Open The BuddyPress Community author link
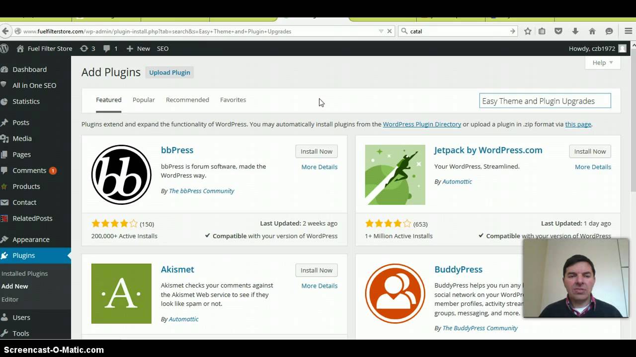Viewport: 636px width, 357px height. tap(480, 328)
